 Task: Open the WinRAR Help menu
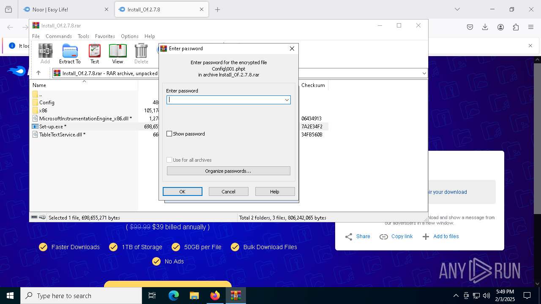tap(150, 36)
